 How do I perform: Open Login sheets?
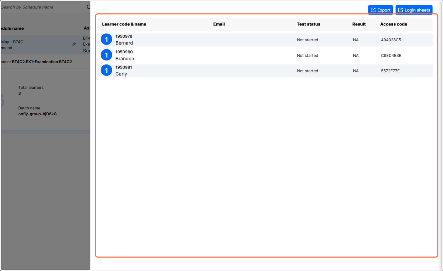click(x=414, y=10)
